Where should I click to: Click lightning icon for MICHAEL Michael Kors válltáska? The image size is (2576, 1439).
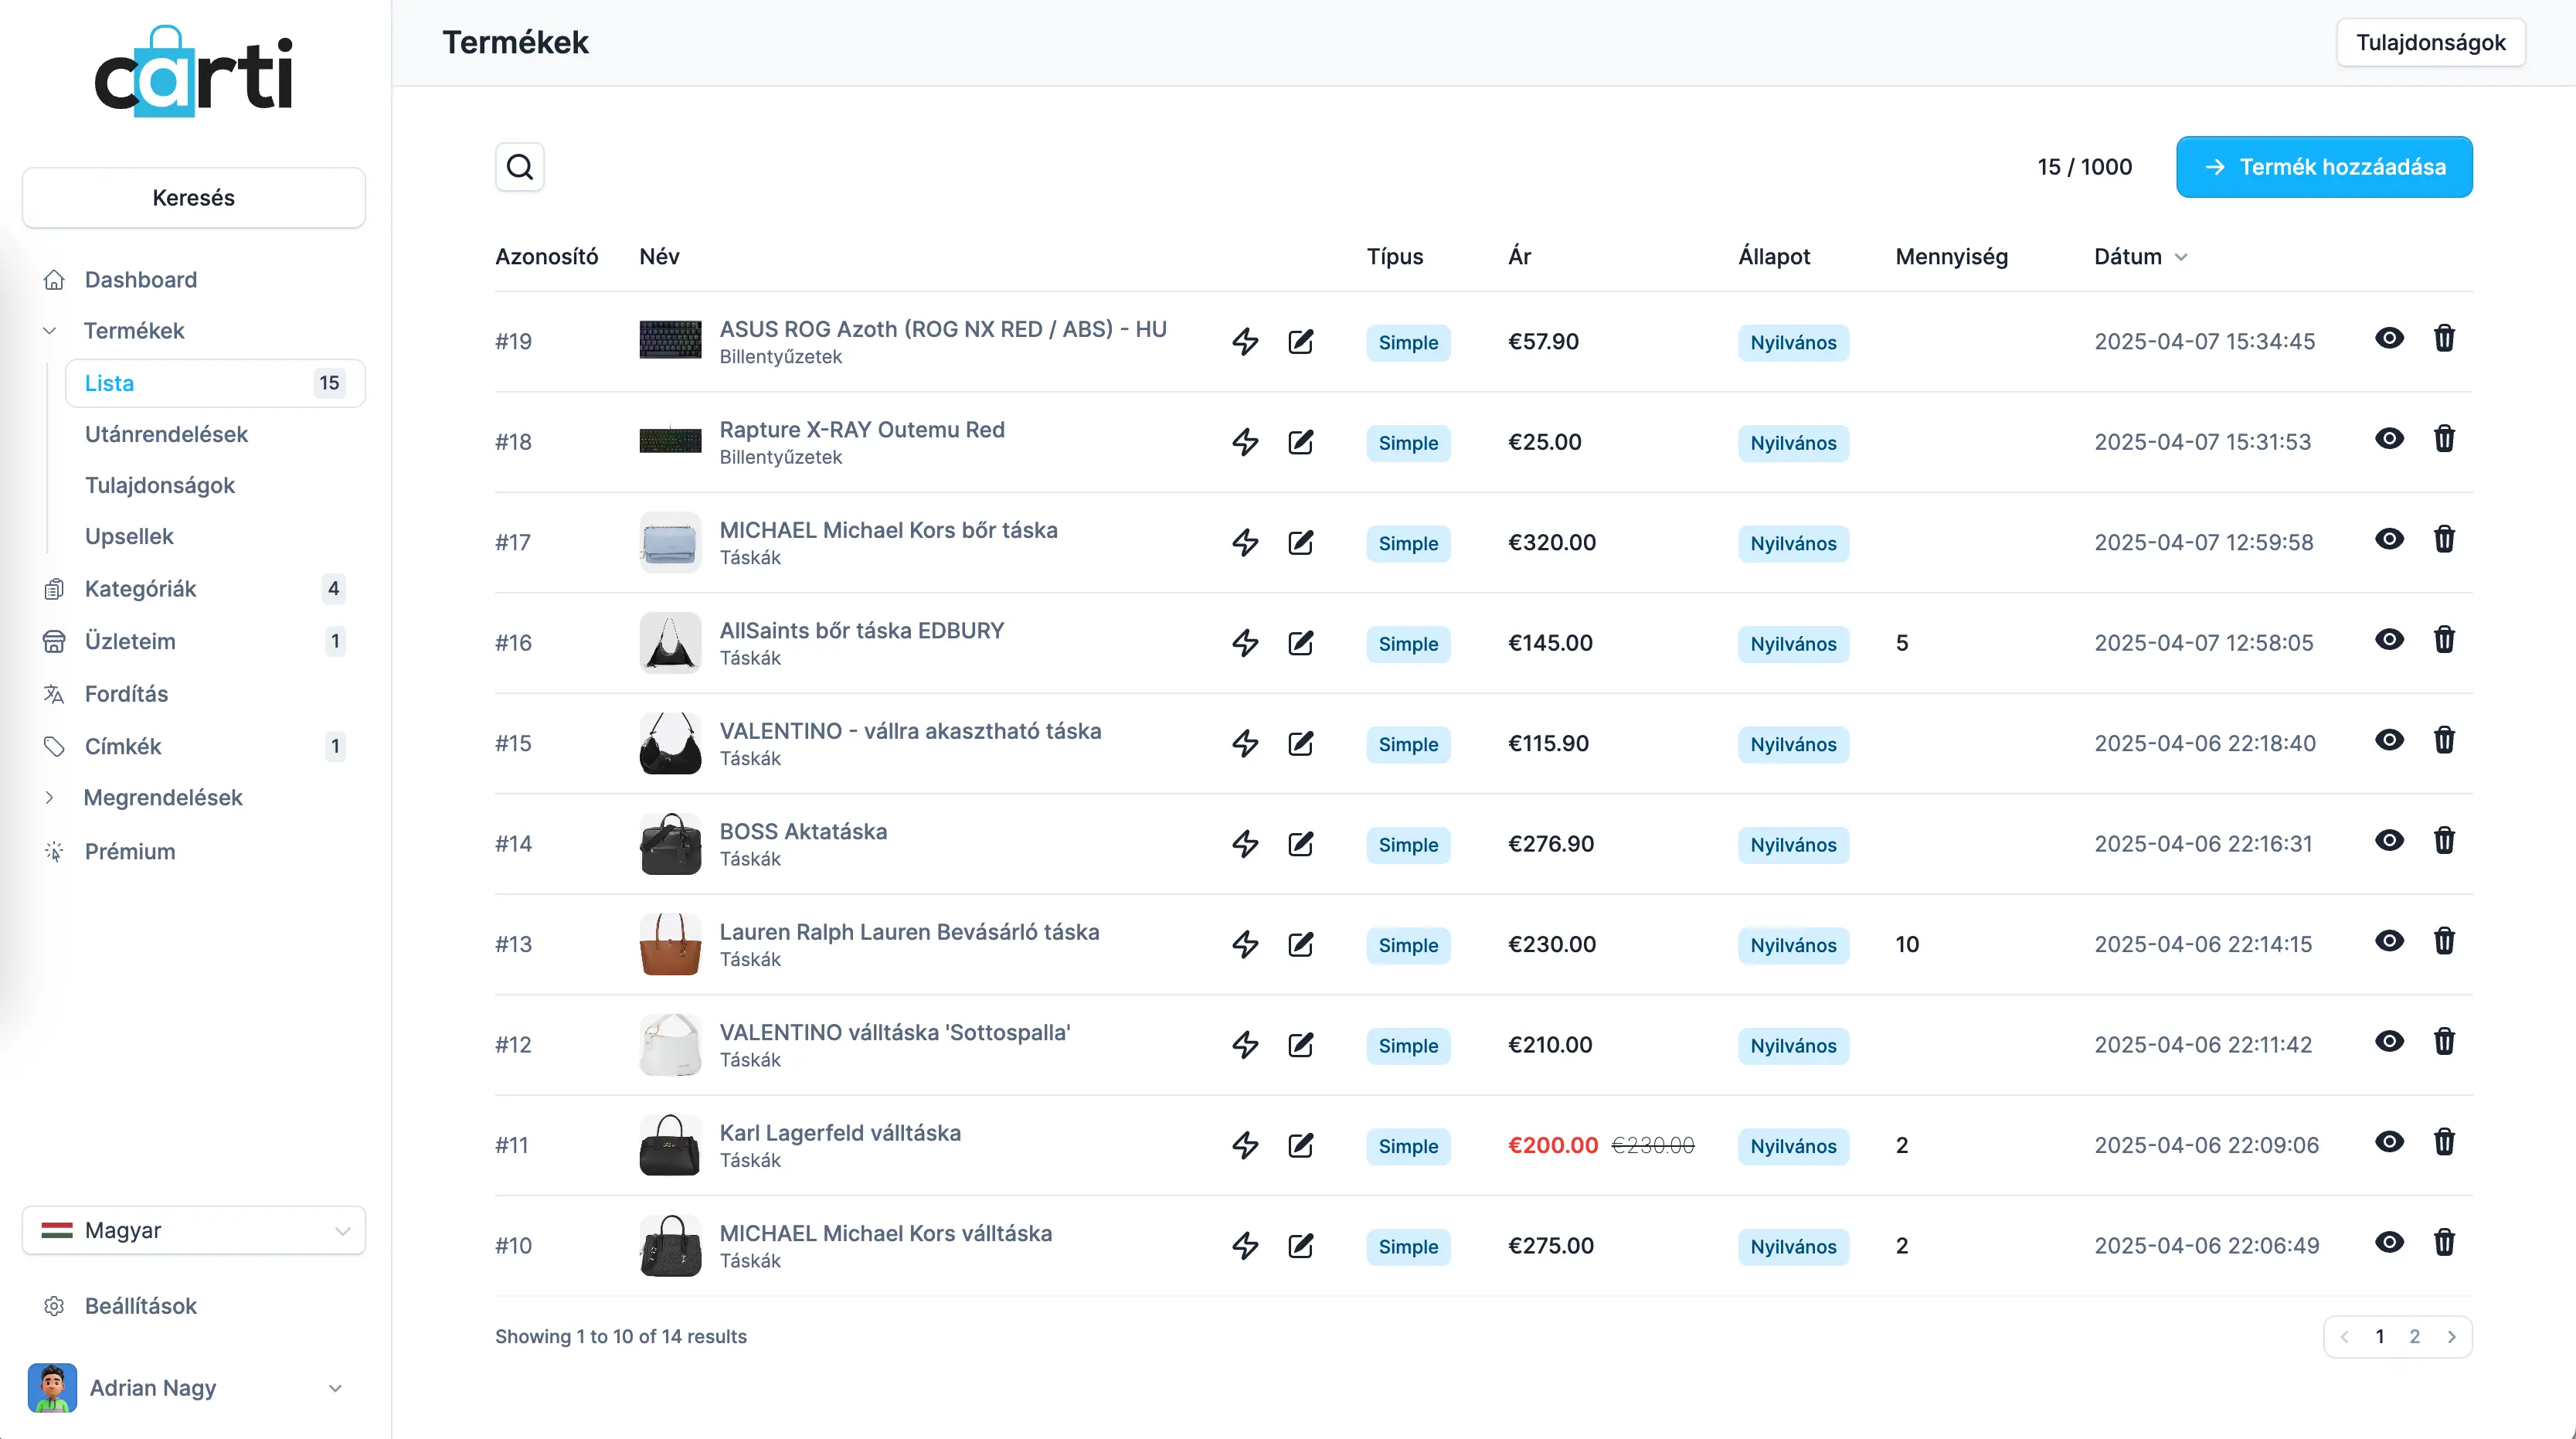[1245, 1246]
